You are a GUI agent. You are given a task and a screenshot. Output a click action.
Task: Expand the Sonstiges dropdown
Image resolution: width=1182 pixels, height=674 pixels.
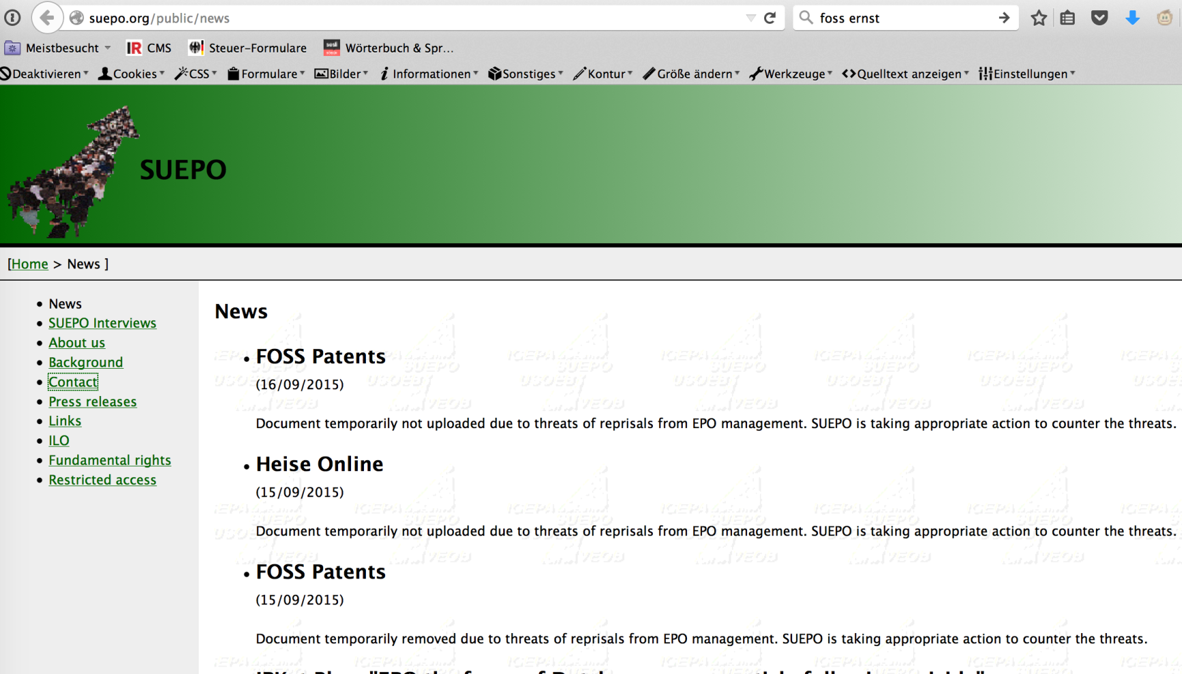(526, 74)
